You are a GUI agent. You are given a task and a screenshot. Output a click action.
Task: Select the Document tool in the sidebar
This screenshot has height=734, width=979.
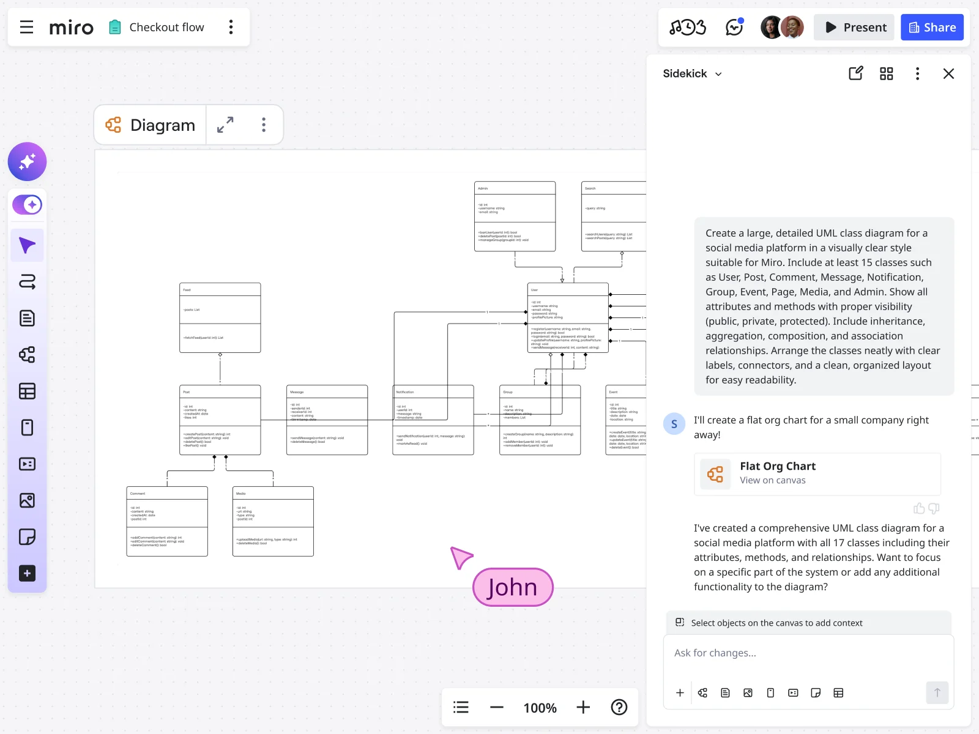pyautogui.click(x=27, y=317)
